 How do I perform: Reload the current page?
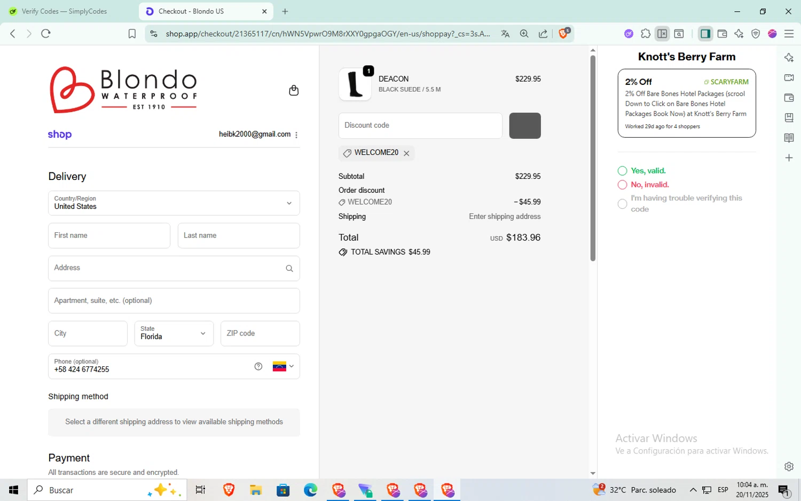click(x=46, y=34)
